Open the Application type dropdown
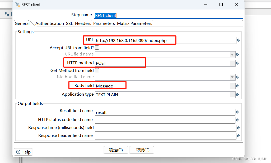The height and width of the screenshot is (163, 271). [232, 95]
